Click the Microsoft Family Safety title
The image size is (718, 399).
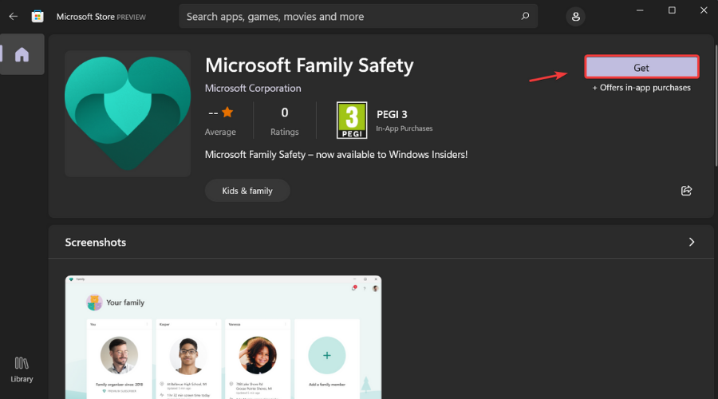click(309, 65)
